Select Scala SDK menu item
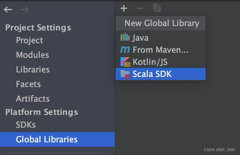Image resolution: width=240 pixels, height=155 pixels. [x=161, y=74]
